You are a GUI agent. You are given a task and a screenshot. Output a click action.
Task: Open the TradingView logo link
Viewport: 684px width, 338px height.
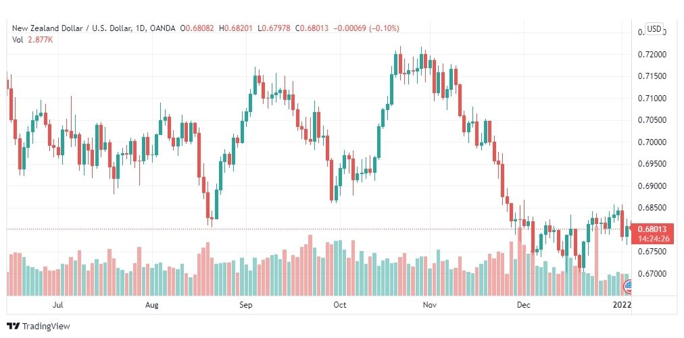point(39,327)
